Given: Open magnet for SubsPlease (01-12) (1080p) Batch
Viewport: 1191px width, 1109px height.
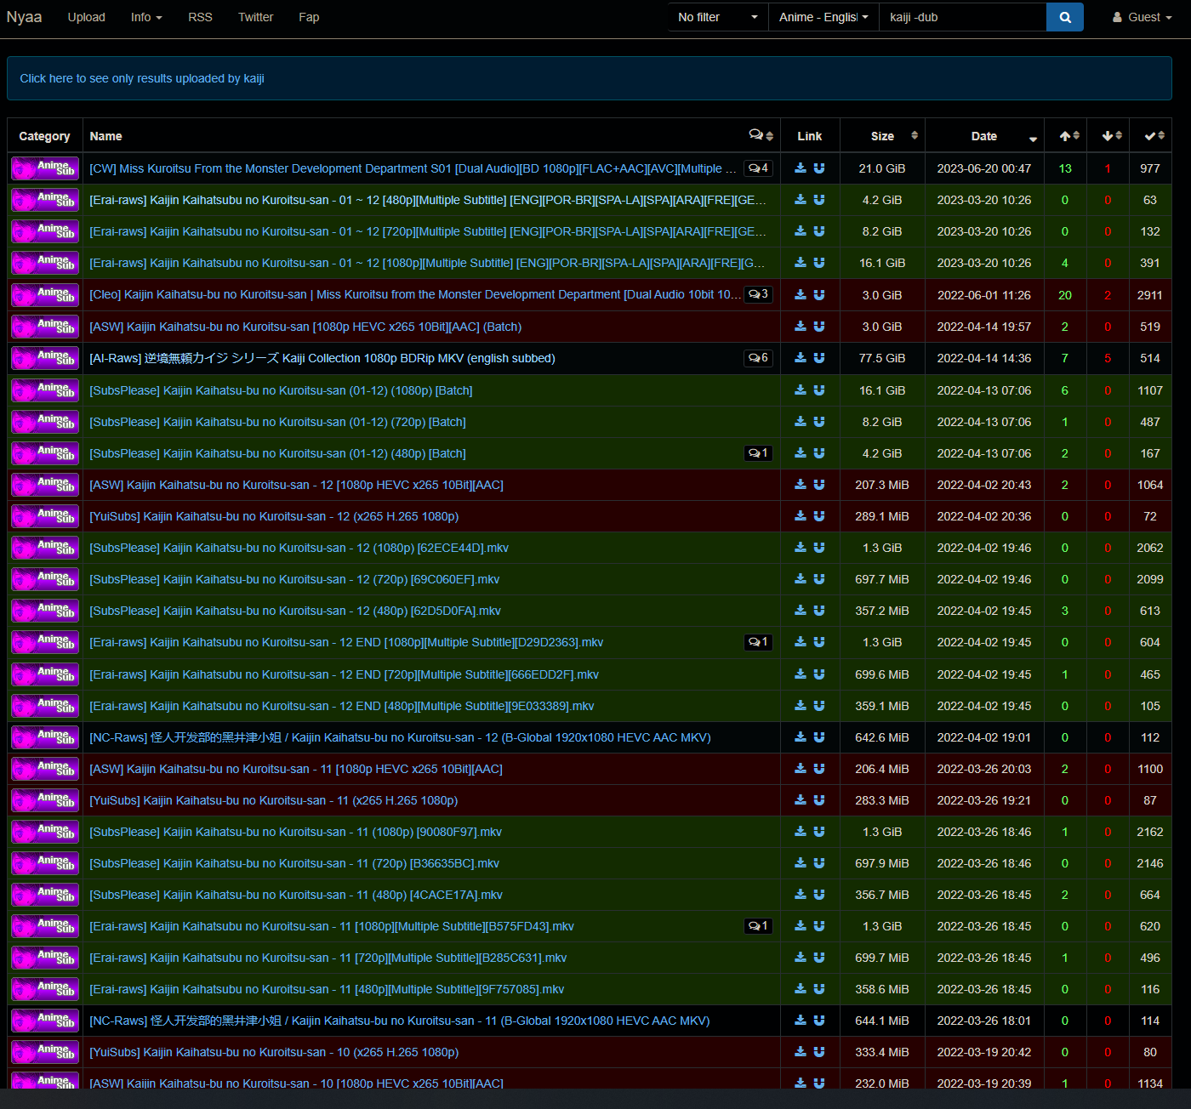Looking at the screenshot, I should pyautogui.click(x=819, y=390).
